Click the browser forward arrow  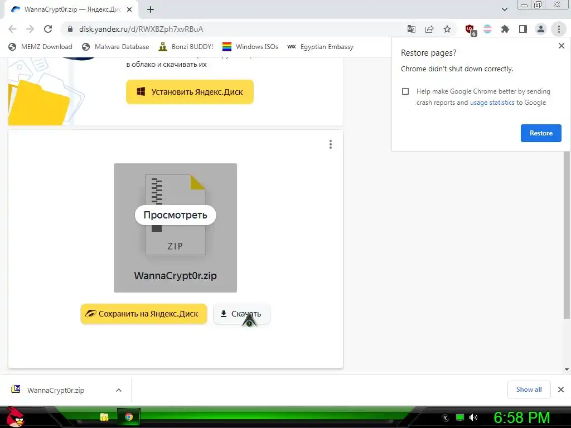(30, 29)
